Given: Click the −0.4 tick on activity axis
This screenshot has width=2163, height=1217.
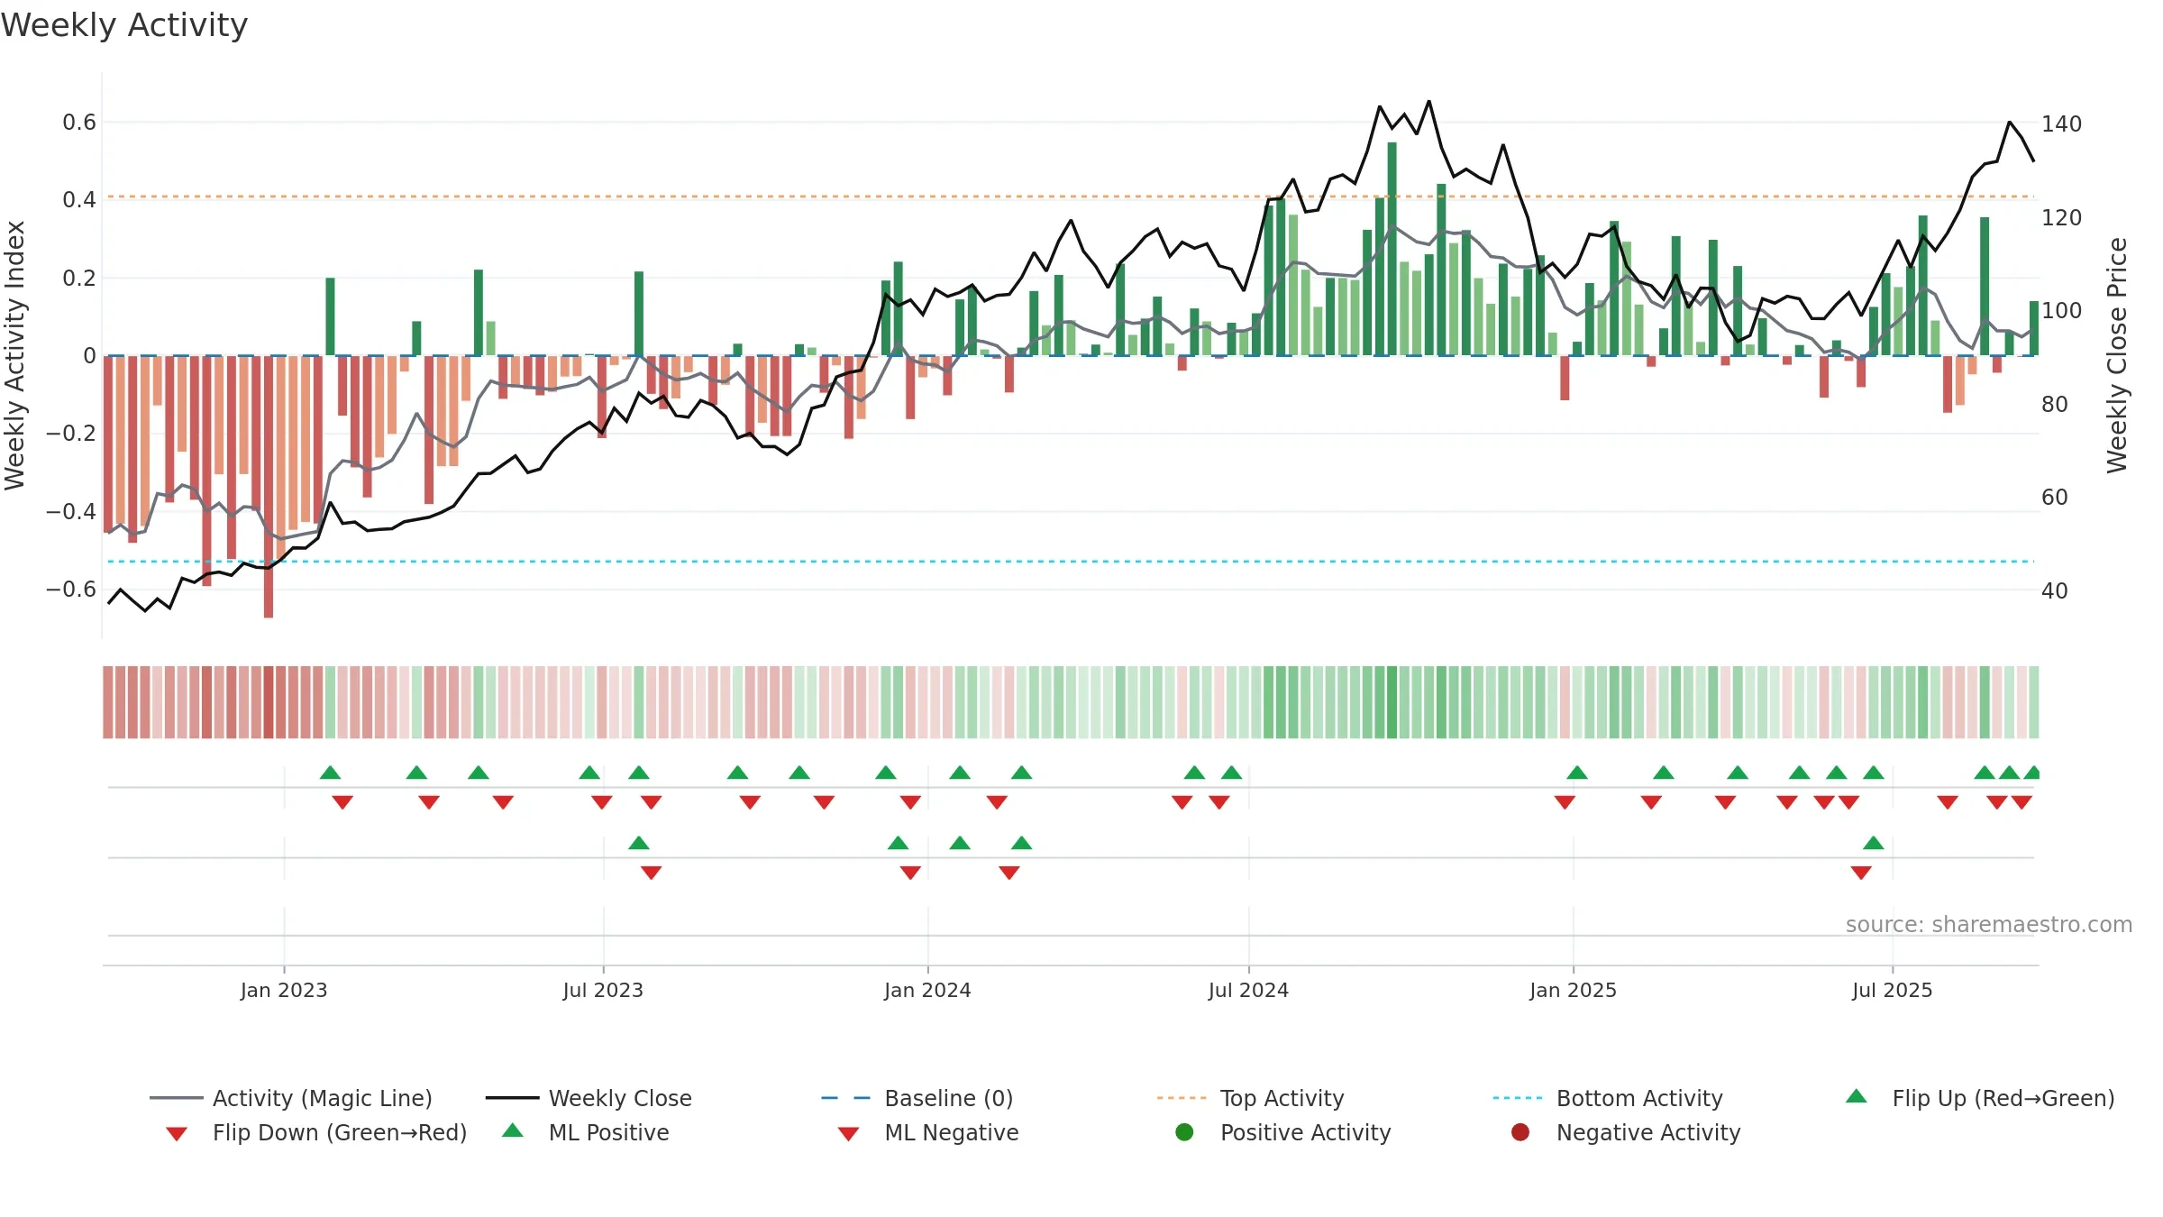Looking at the screenshot, I should click(x=71, y=511).
